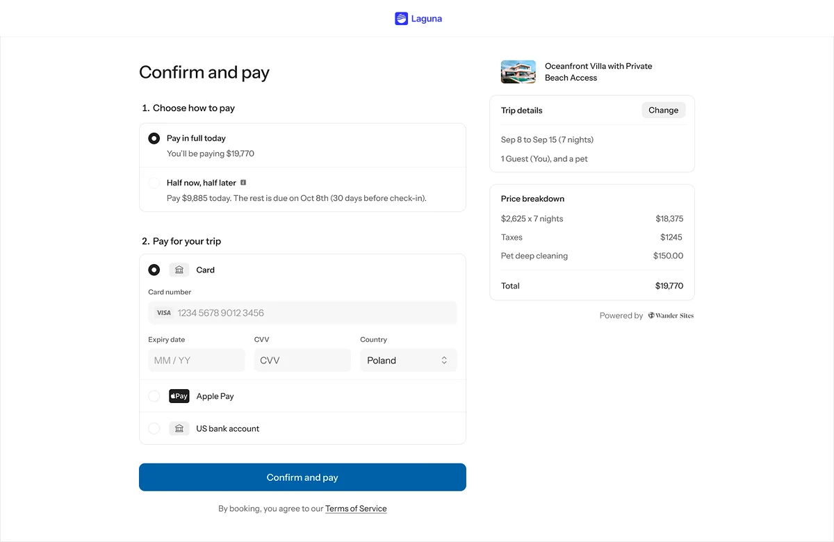
Task: Select the Pay in full today option
Action: click(154, 138)
